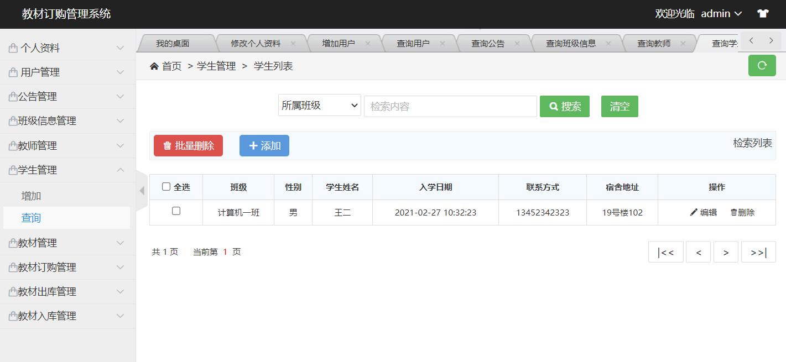The image size is (786, 362).
Task: Click the green refresh icon
Action: pyautogui.click(x=762, y=65)
